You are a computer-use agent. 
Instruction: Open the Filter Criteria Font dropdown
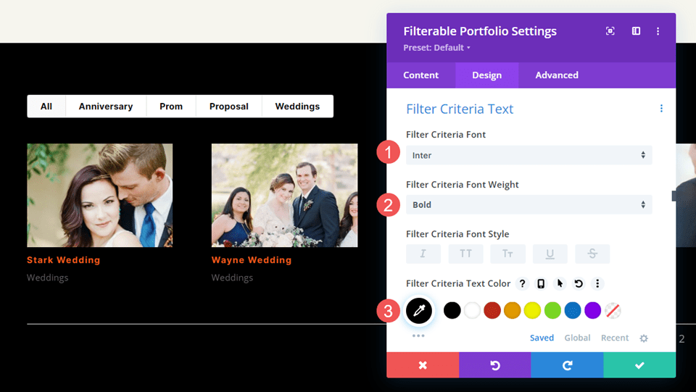(x=529, y=155)
